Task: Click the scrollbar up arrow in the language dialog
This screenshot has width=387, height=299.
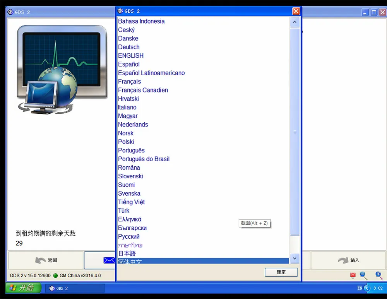Action: (x=295, y=22)
